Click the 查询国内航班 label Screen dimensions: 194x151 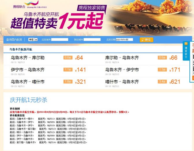coord(14,40)
